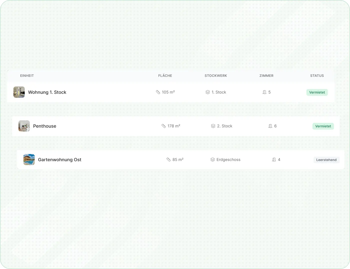Click the STOCKWERK column header
The height and width of the screenshot is (269, 350).
[x=216, y=76]
